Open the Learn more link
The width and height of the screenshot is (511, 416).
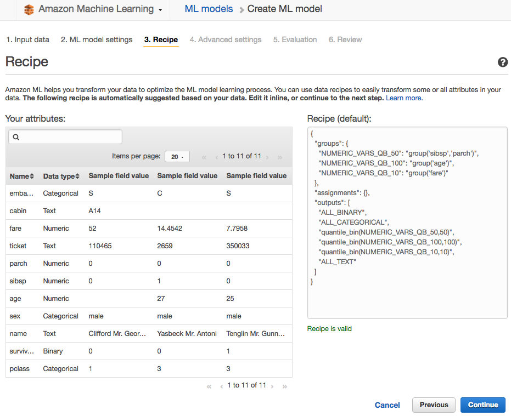[404, 98]
